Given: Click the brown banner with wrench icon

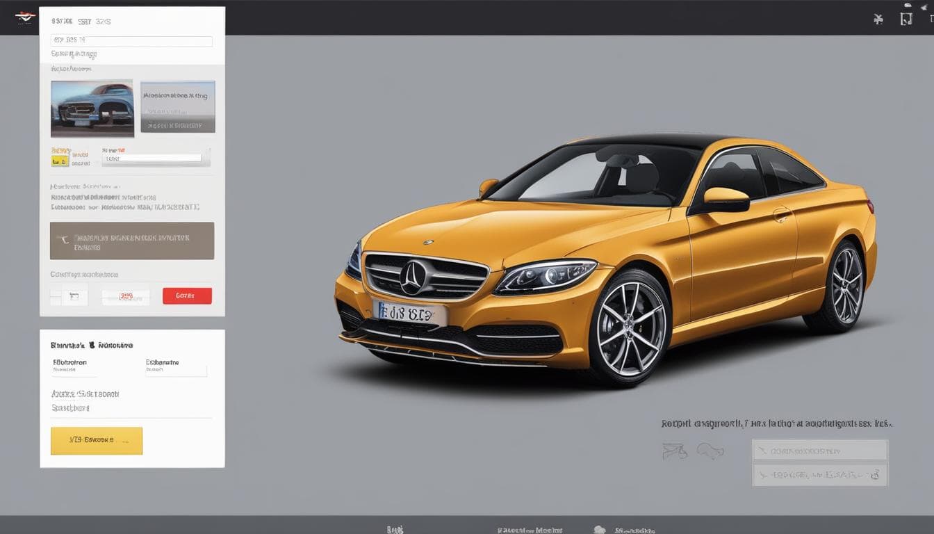Looking at the screenshot, I should pyautogui.click(x=132, y=241).
